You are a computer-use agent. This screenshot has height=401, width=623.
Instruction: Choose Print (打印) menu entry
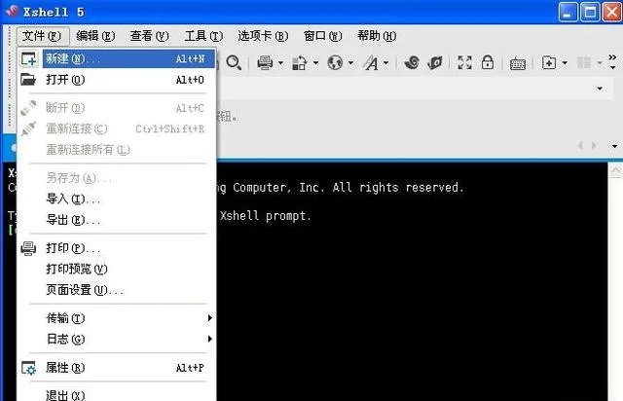(x=117, y=248)
